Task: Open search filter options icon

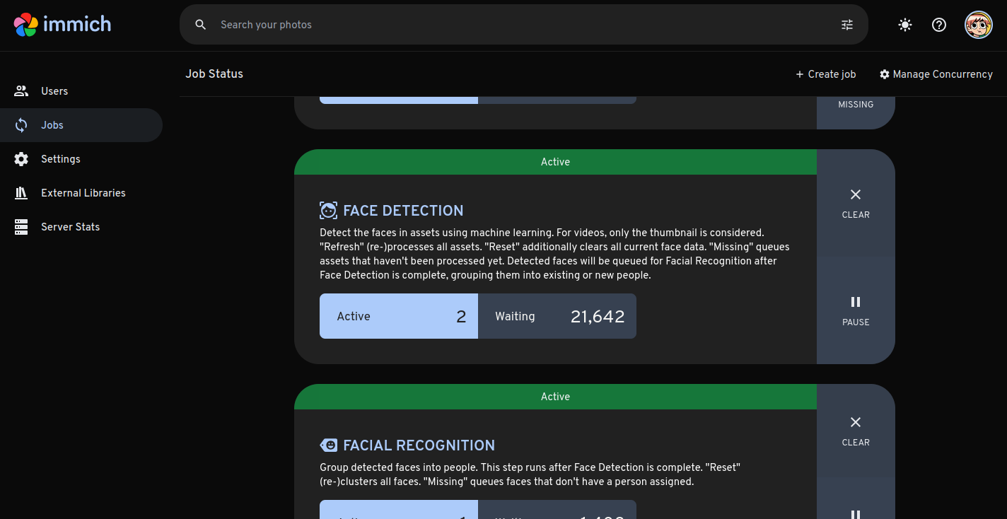Action: tap(847, 25)
